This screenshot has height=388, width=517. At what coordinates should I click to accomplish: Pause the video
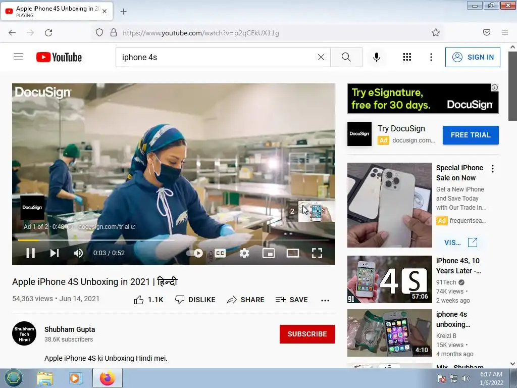[x=31, y=253]
